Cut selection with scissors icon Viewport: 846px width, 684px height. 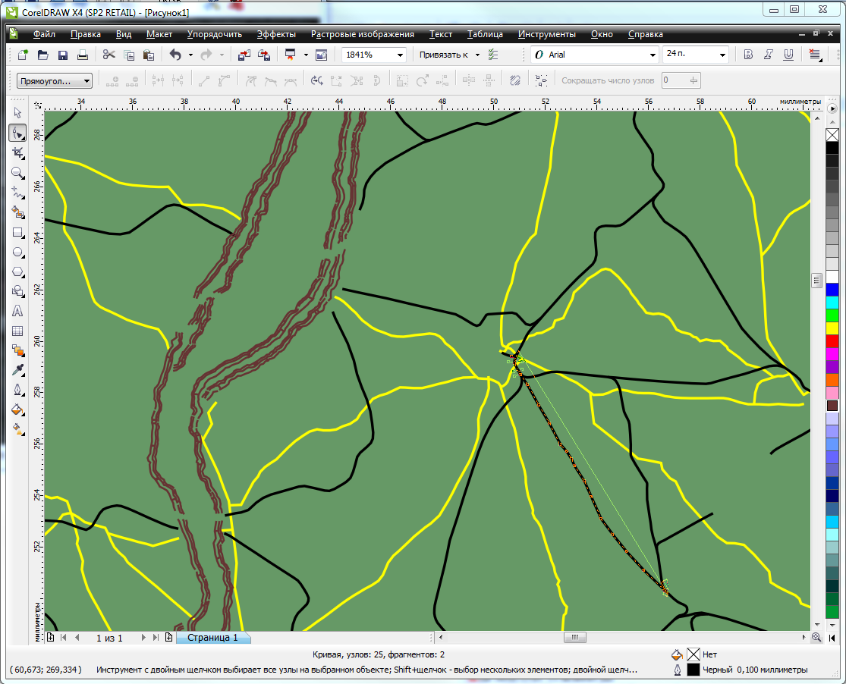pos(109,55)
